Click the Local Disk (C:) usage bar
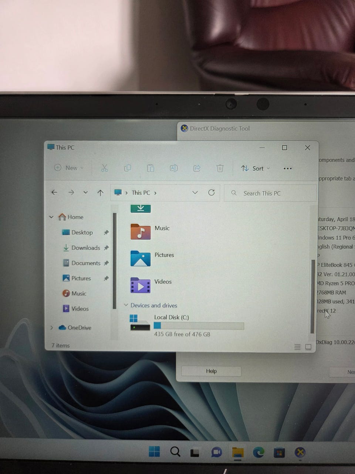 199,326
